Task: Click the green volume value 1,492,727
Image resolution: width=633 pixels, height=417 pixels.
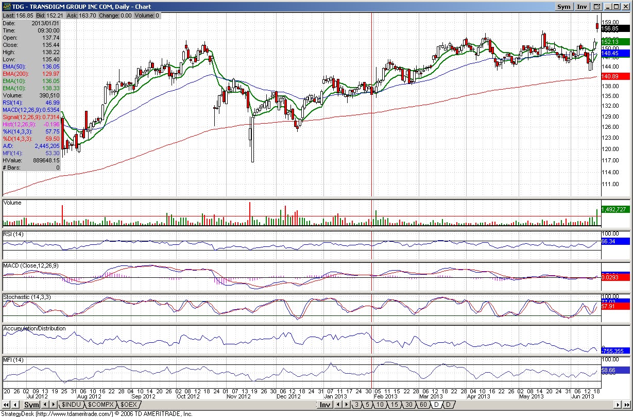Action: click(x=615, y=209)
